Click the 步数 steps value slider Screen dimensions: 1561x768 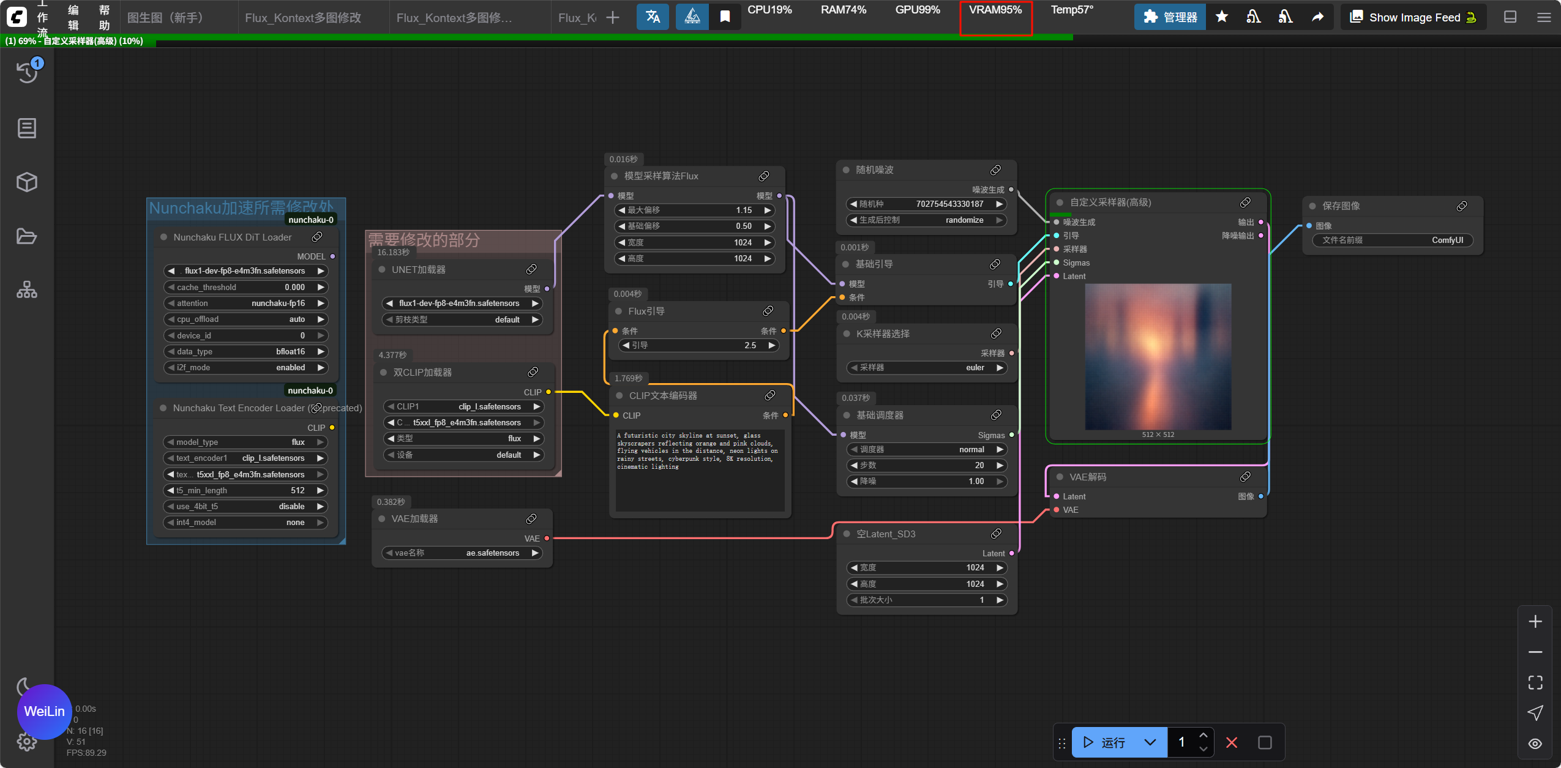[927, 466]
